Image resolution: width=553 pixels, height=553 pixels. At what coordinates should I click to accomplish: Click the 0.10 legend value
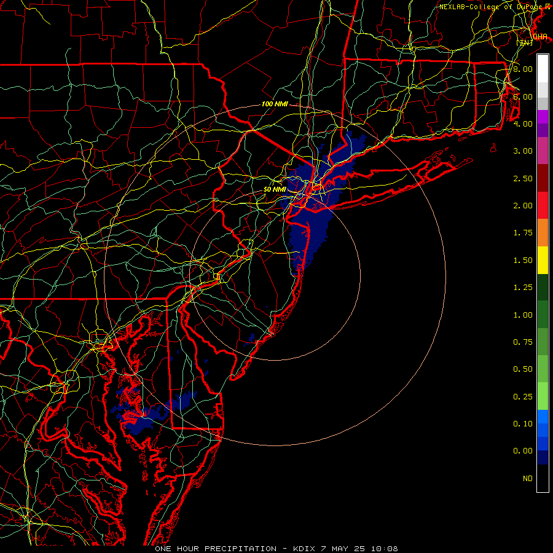coord(523,424)
